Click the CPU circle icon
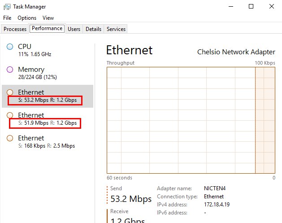 pos(10,47)
